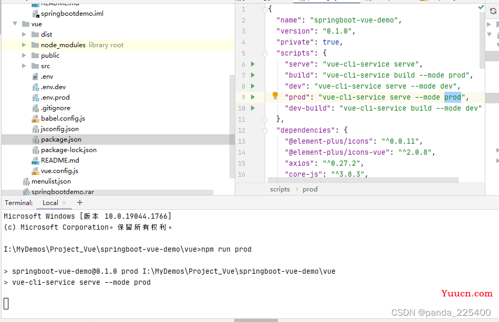
Task: Run the "dev" script gutter arrow
Action: [x=253, y=86]
